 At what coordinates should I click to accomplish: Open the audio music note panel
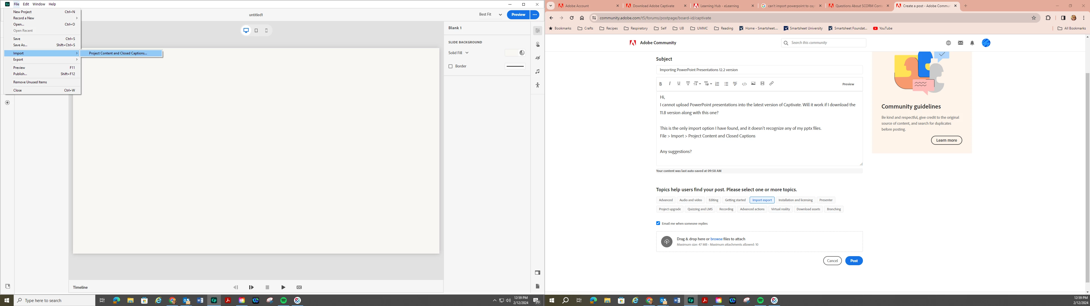(537, 71)
